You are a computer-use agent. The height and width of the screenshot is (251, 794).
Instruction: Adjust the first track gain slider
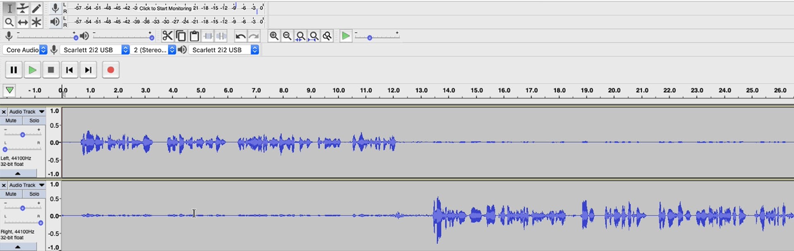click(23, 134)
